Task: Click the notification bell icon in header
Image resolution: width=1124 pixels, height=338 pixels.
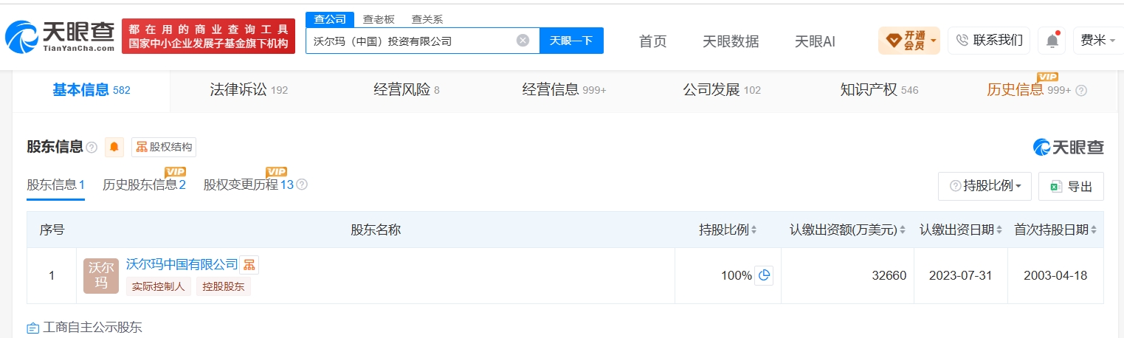Action: (1052, 41)
